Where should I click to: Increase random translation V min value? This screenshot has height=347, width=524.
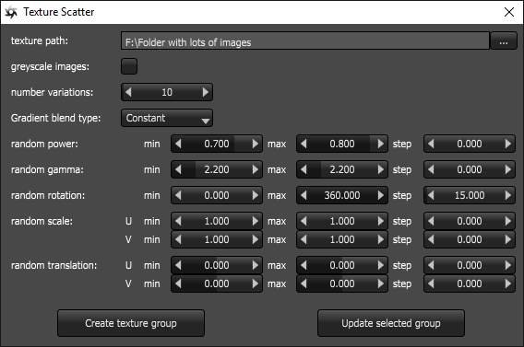pyautogui.click(x=256, y=283)
